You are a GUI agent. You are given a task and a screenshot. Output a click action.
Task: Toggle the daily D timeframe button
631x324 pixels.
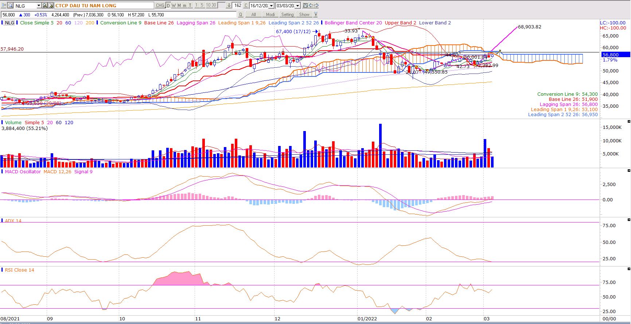(x=168, y=5)
